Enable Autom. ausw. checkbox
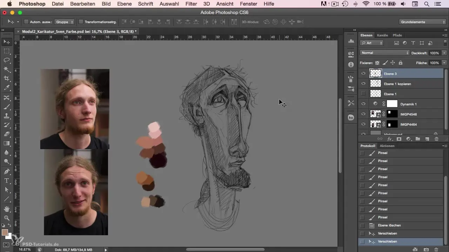This screenshot has height=252, width=449. [x=26, y=22]
